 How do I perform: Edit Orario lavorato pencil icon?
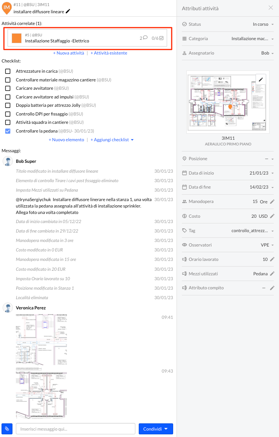click(x=272, y=259)
